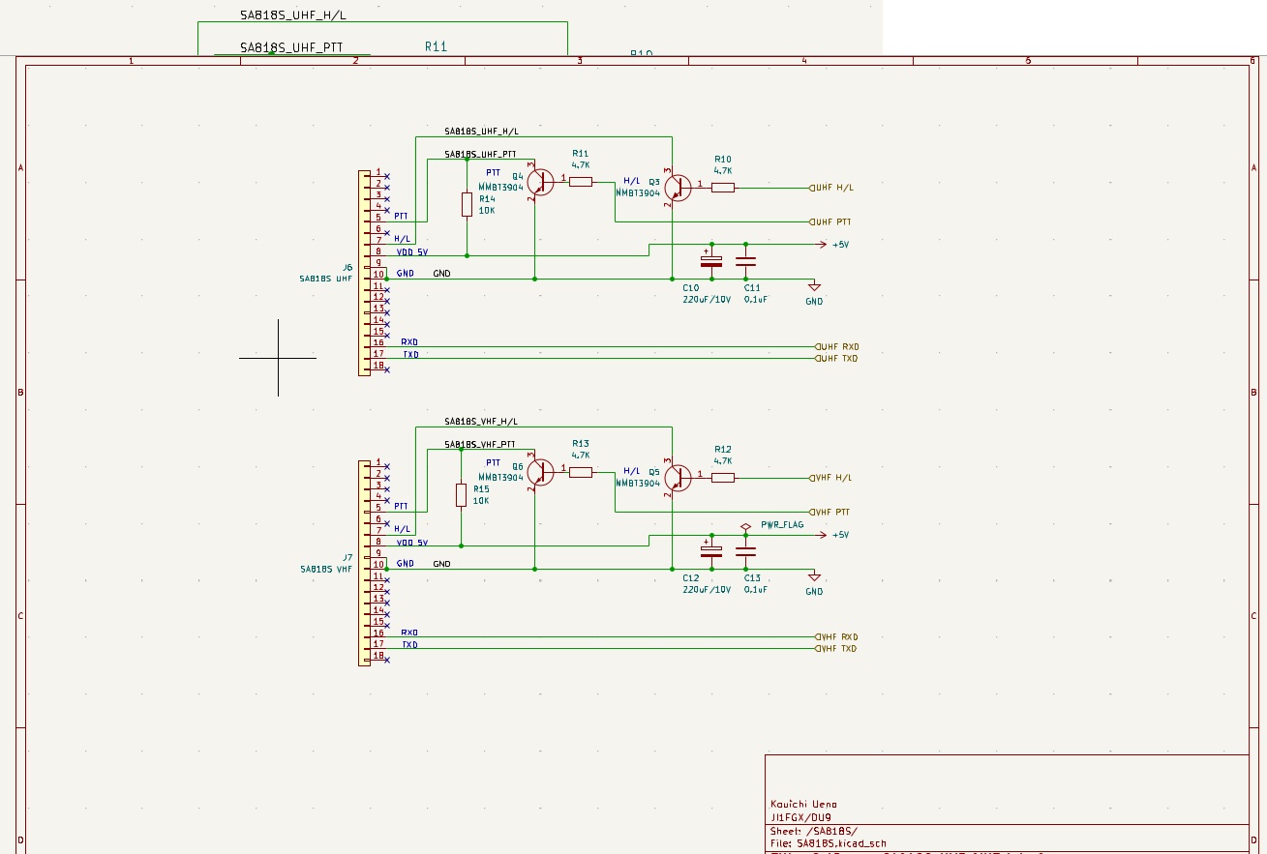Viewport: 1267px width, 854px height.
Task: Click the UHF RXD hierarchical label
Action: click(x=837, y=346)
